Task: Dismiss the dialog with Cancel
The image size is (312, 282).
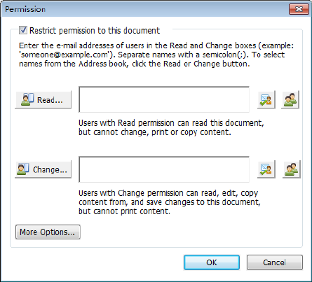Action: (275, 262)
